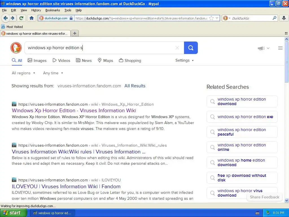The height and width of the screenshot is (217, 289).
Task: Expand the Settings dropdown
Action: point(185,60)
